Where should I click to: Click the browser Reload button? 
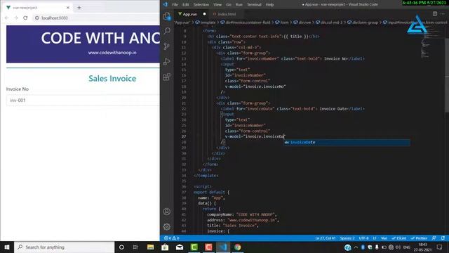[25, 18]
